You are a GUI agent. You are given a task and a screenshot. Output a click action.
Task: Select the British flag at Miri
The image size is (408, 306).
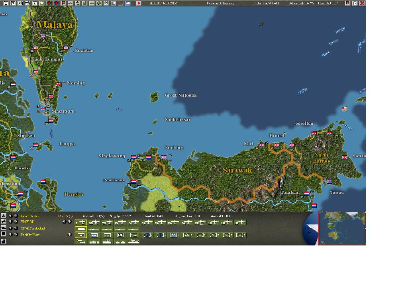pyautogui.click(x=261, y=145)
